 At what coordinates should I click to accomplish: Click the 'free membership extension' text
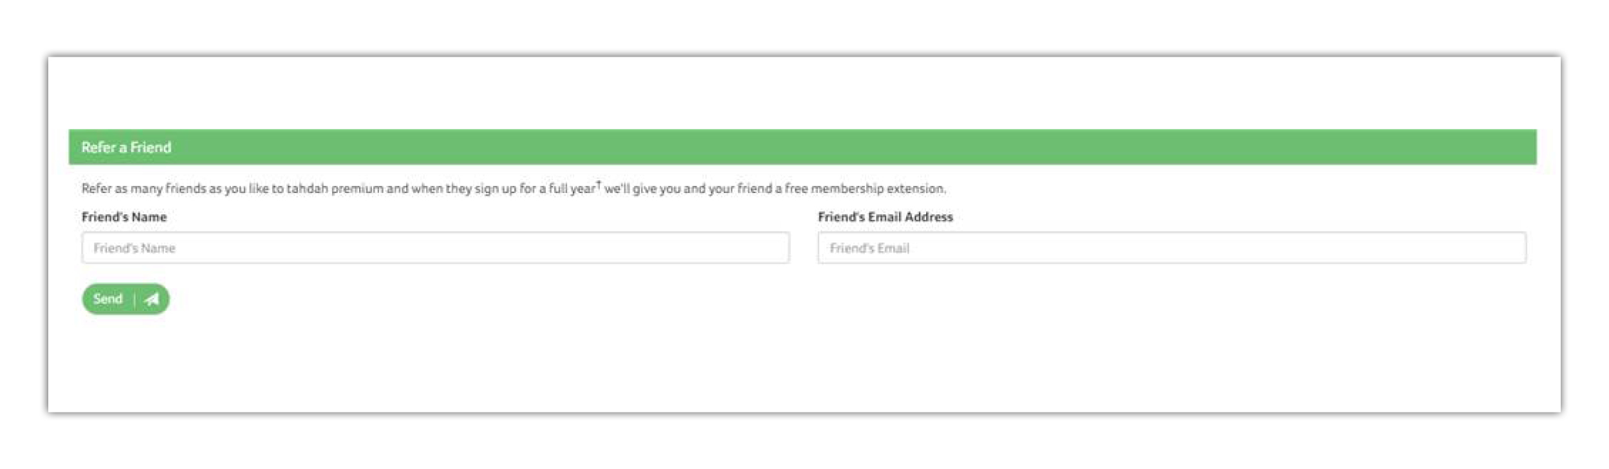point(864,189)
